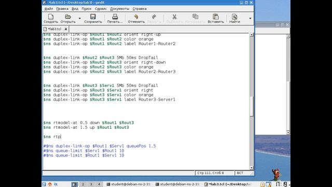
Task: Click the terminal launcher icon in taskbar
Action: point(56,184)
